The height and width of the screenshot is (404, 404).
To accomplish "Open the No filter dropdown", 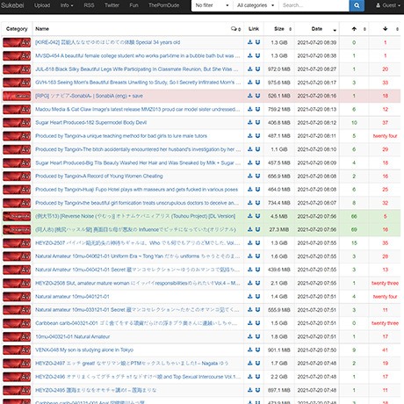I will point(212,5).
